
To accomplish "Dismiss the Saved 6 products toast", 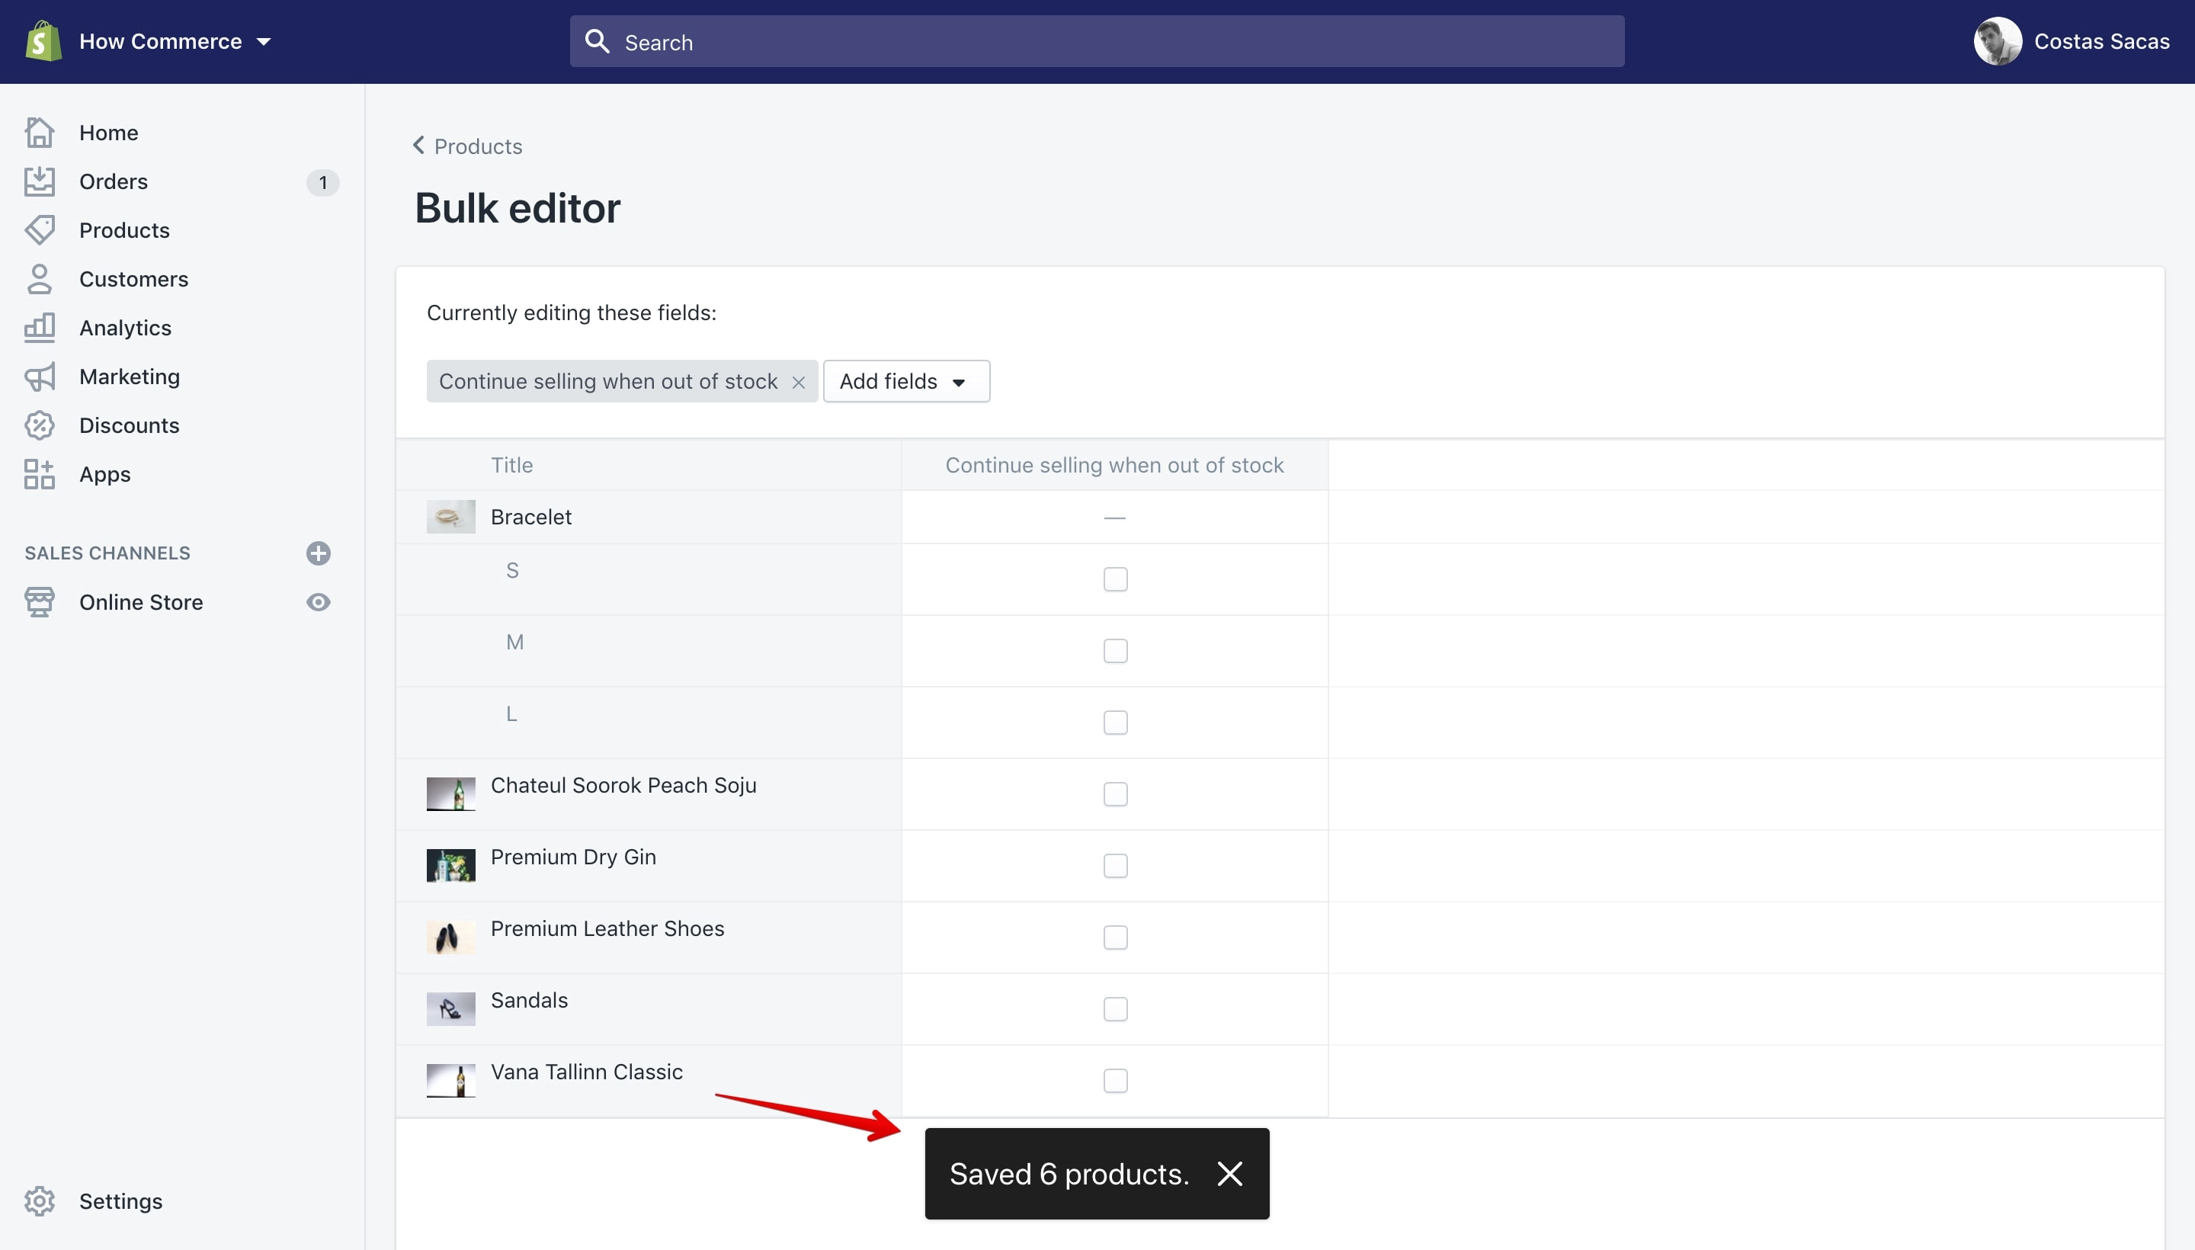I will (1229, 1174).
